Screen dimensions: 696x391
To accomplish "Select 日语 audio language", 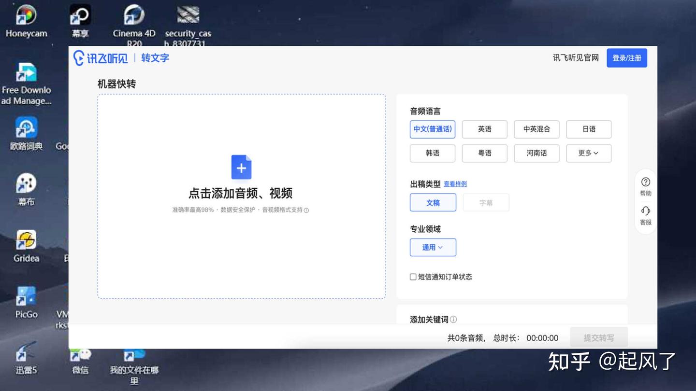I will pyautogui.click(x=589, y=129).
